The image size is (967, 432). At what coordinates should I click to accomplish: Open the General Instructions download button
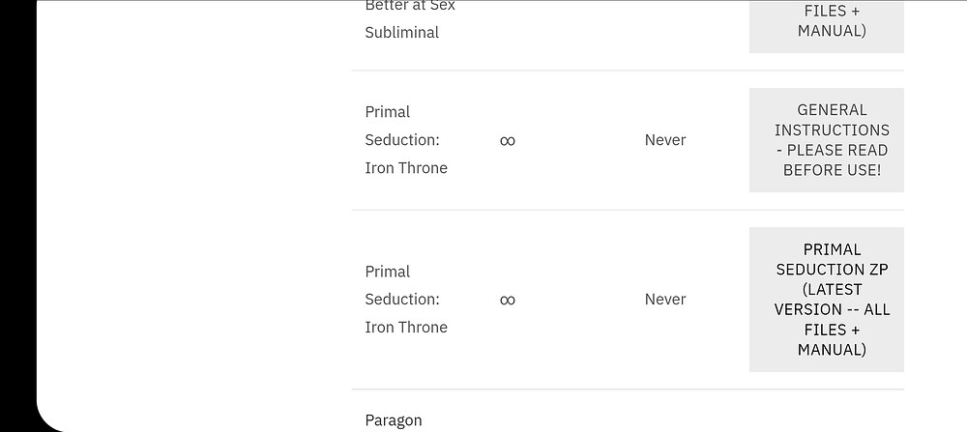click(826, 140)
